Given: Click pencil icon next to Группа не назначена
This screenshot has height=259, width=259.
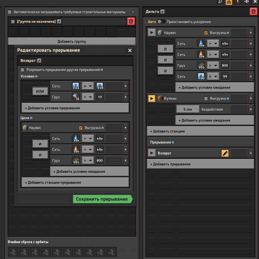Looking at the screenshot, I should click(x=59, y=21).
